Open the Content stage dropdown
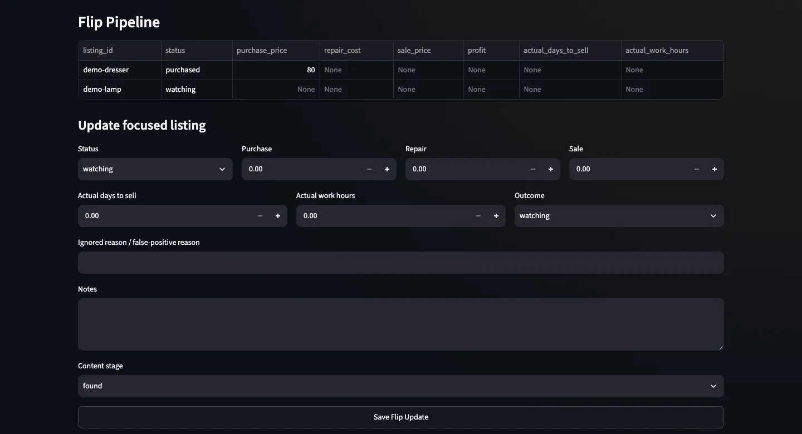Image resolution: width=802 pixels, height=434 pixels. click(x=401, y=386)
